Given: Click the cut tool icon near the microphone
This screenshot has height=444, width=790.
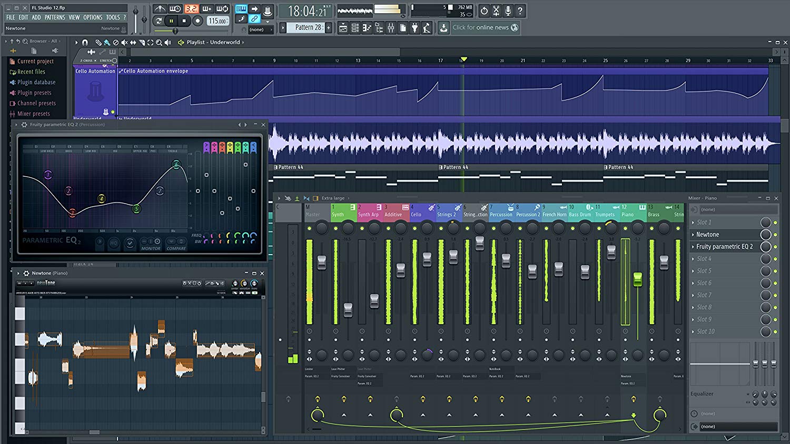Looking at the screenshot, I should 496,11.
